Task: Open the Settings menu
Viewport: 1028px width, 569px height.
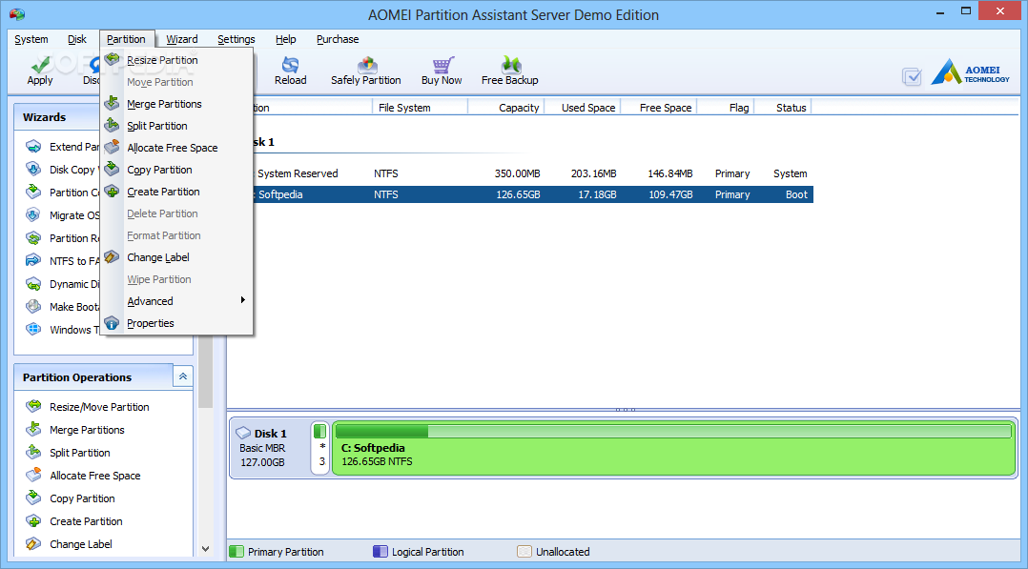Action: (236, 39)
